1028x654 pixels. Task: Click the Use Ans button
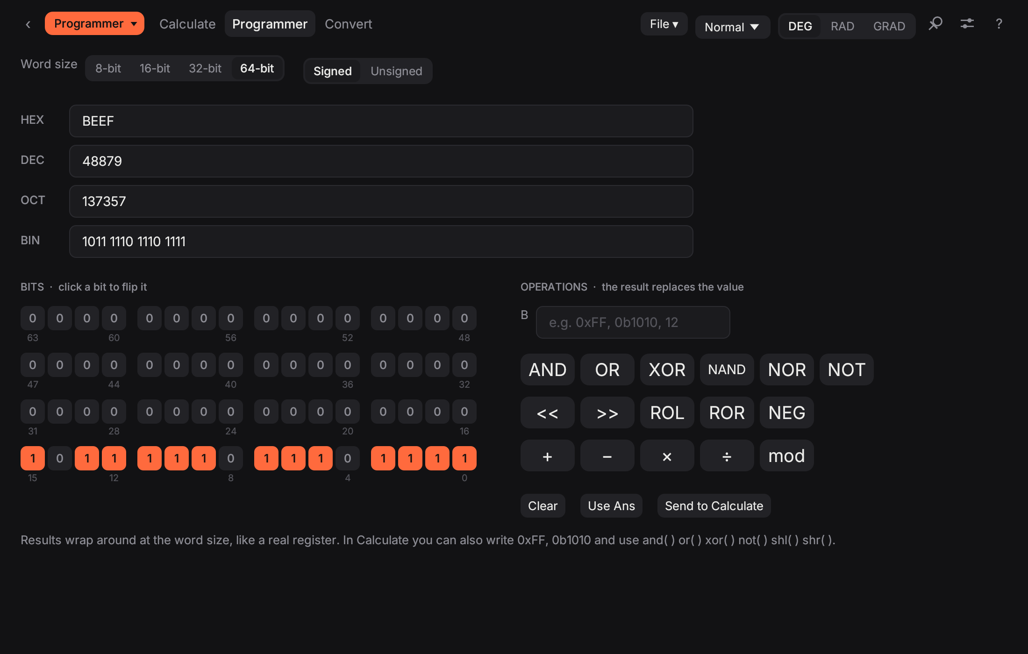pyautogui.click(x=612, y=506)
